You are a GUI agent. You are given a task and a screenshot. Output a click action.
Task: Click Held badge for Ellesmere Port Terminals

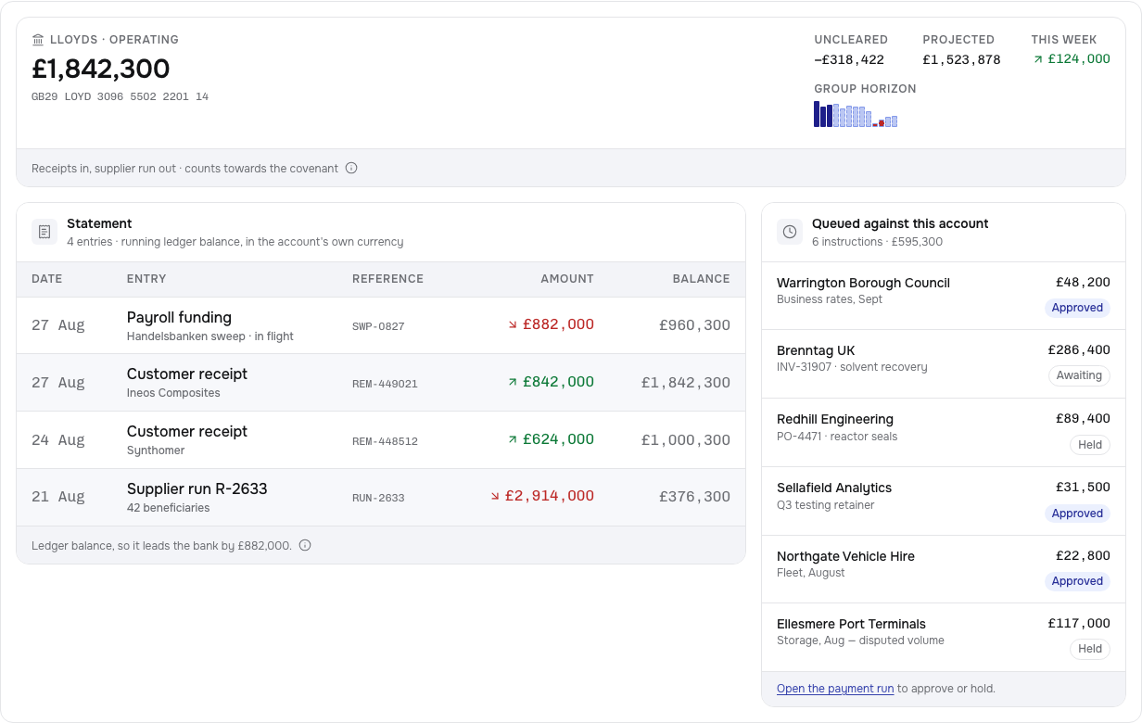tap(1090, 649)
